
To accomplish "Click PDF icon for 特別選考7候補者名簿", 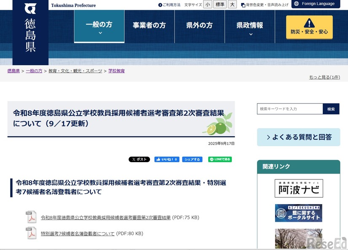I will click(x=31, y=233).
